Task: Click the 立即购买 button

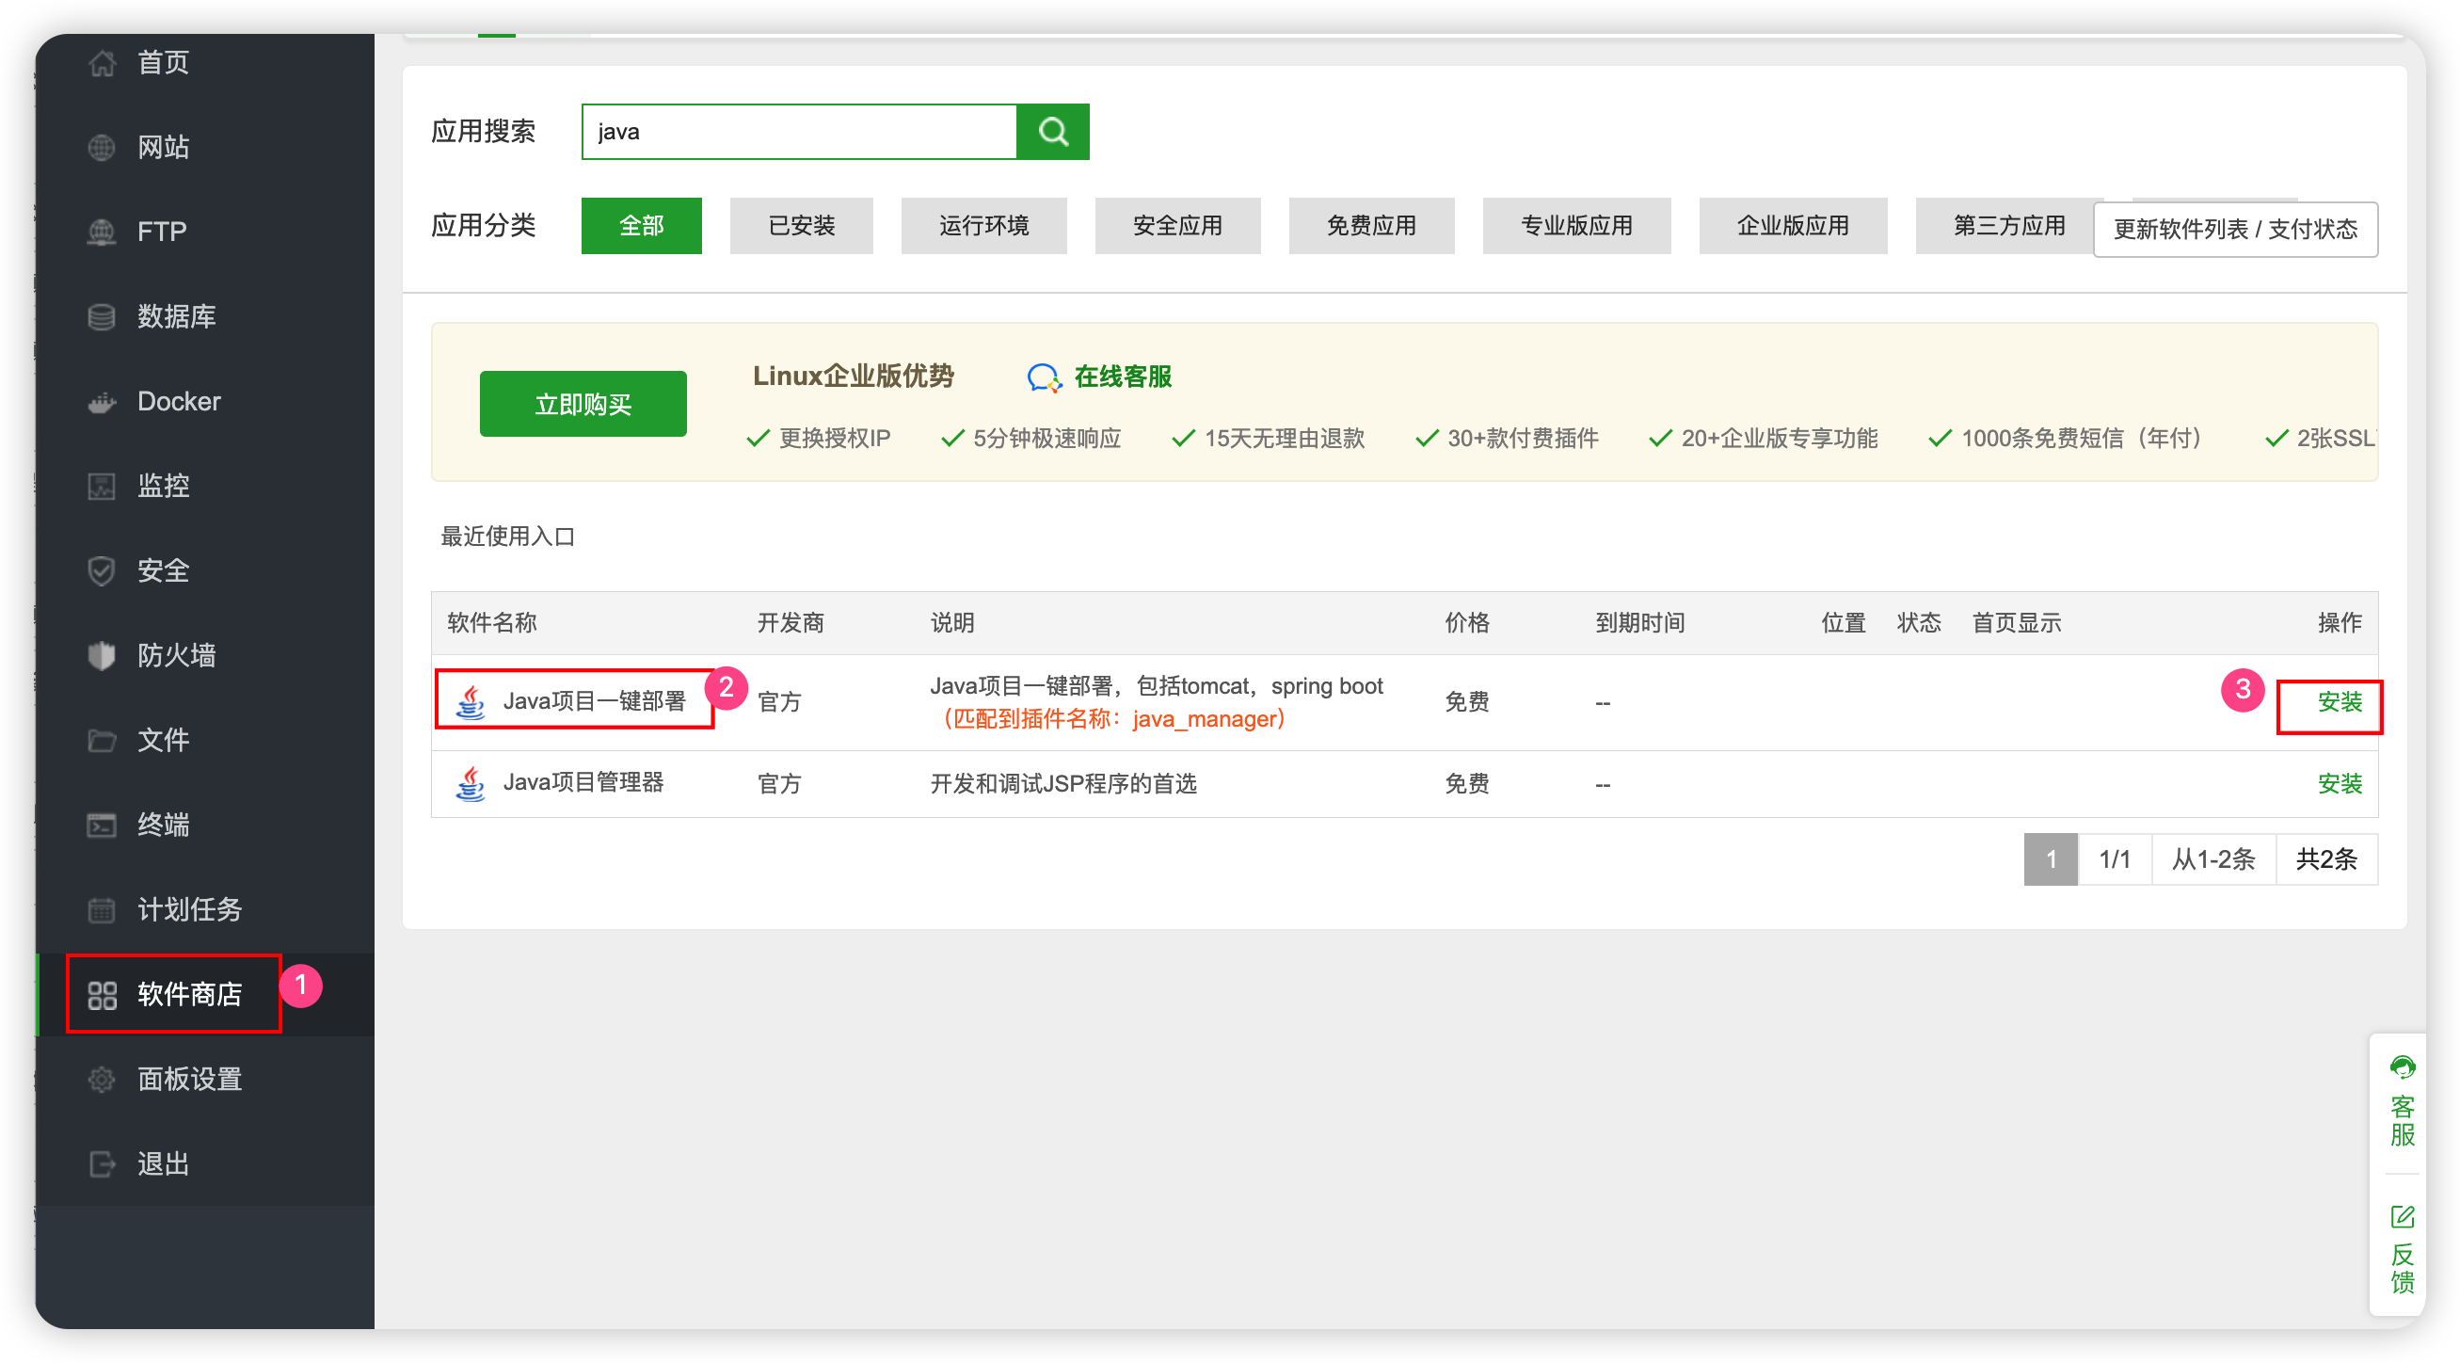Action: coord(583,405)
